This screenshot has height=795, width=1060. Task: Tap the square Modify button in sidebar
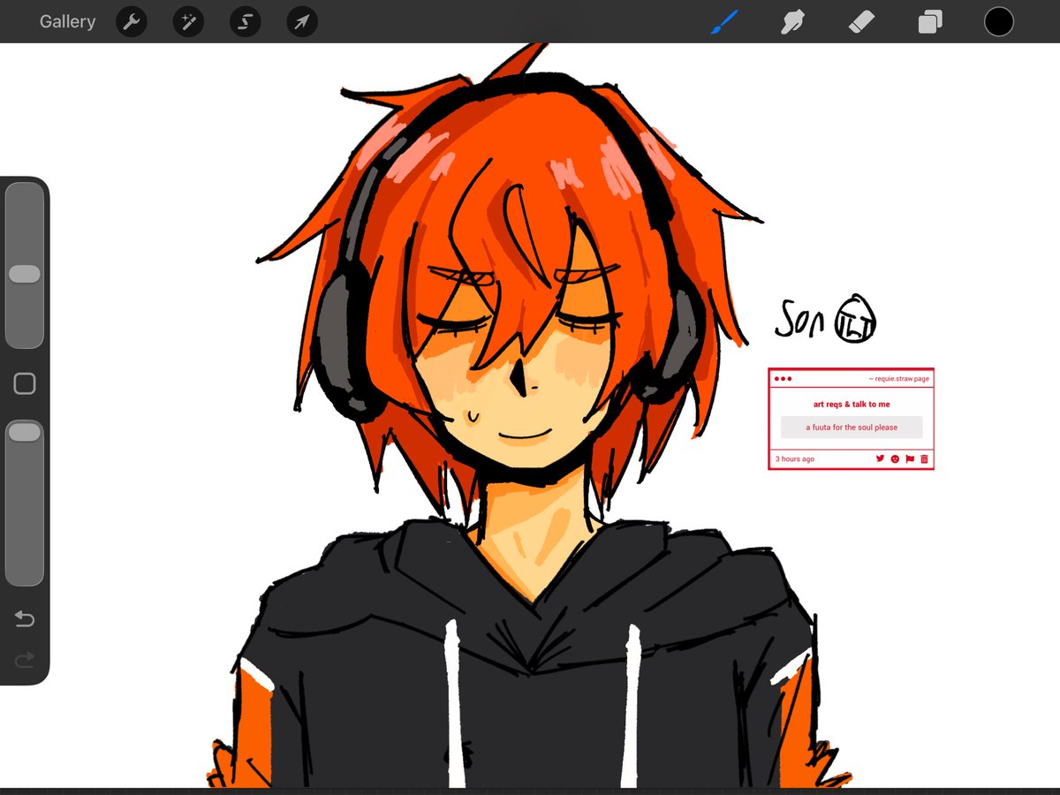[25, 383]
